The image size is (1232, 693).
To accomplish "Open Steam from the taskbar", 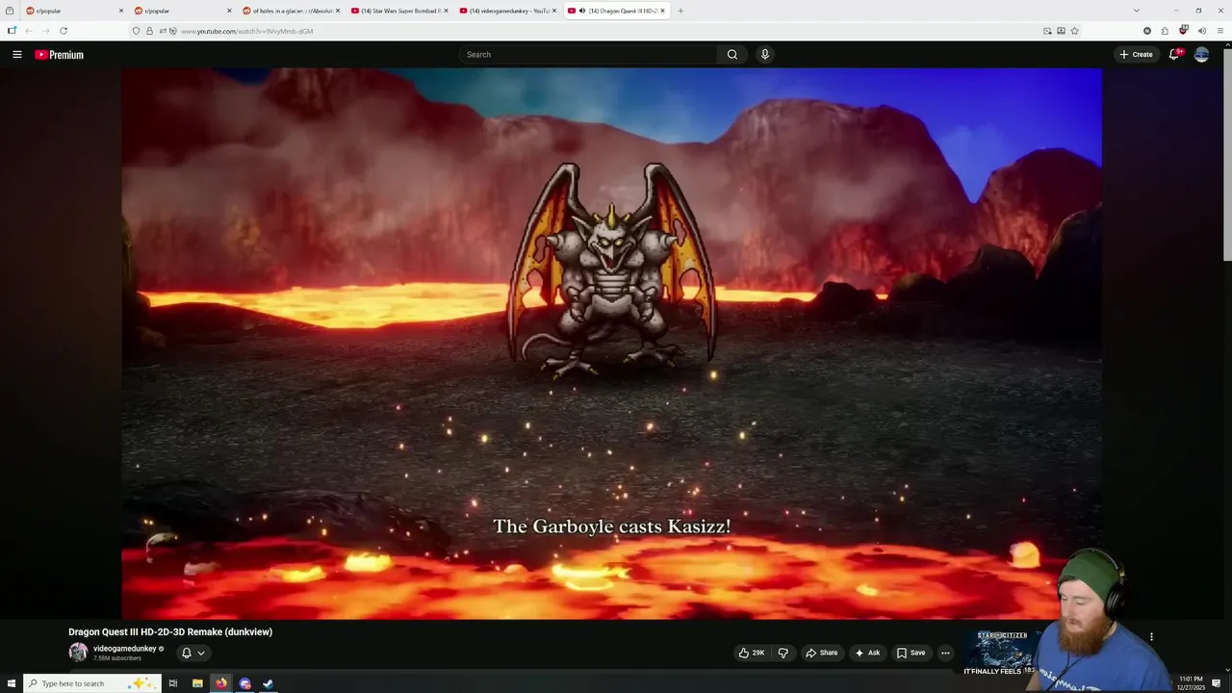I will click(269, 683).
